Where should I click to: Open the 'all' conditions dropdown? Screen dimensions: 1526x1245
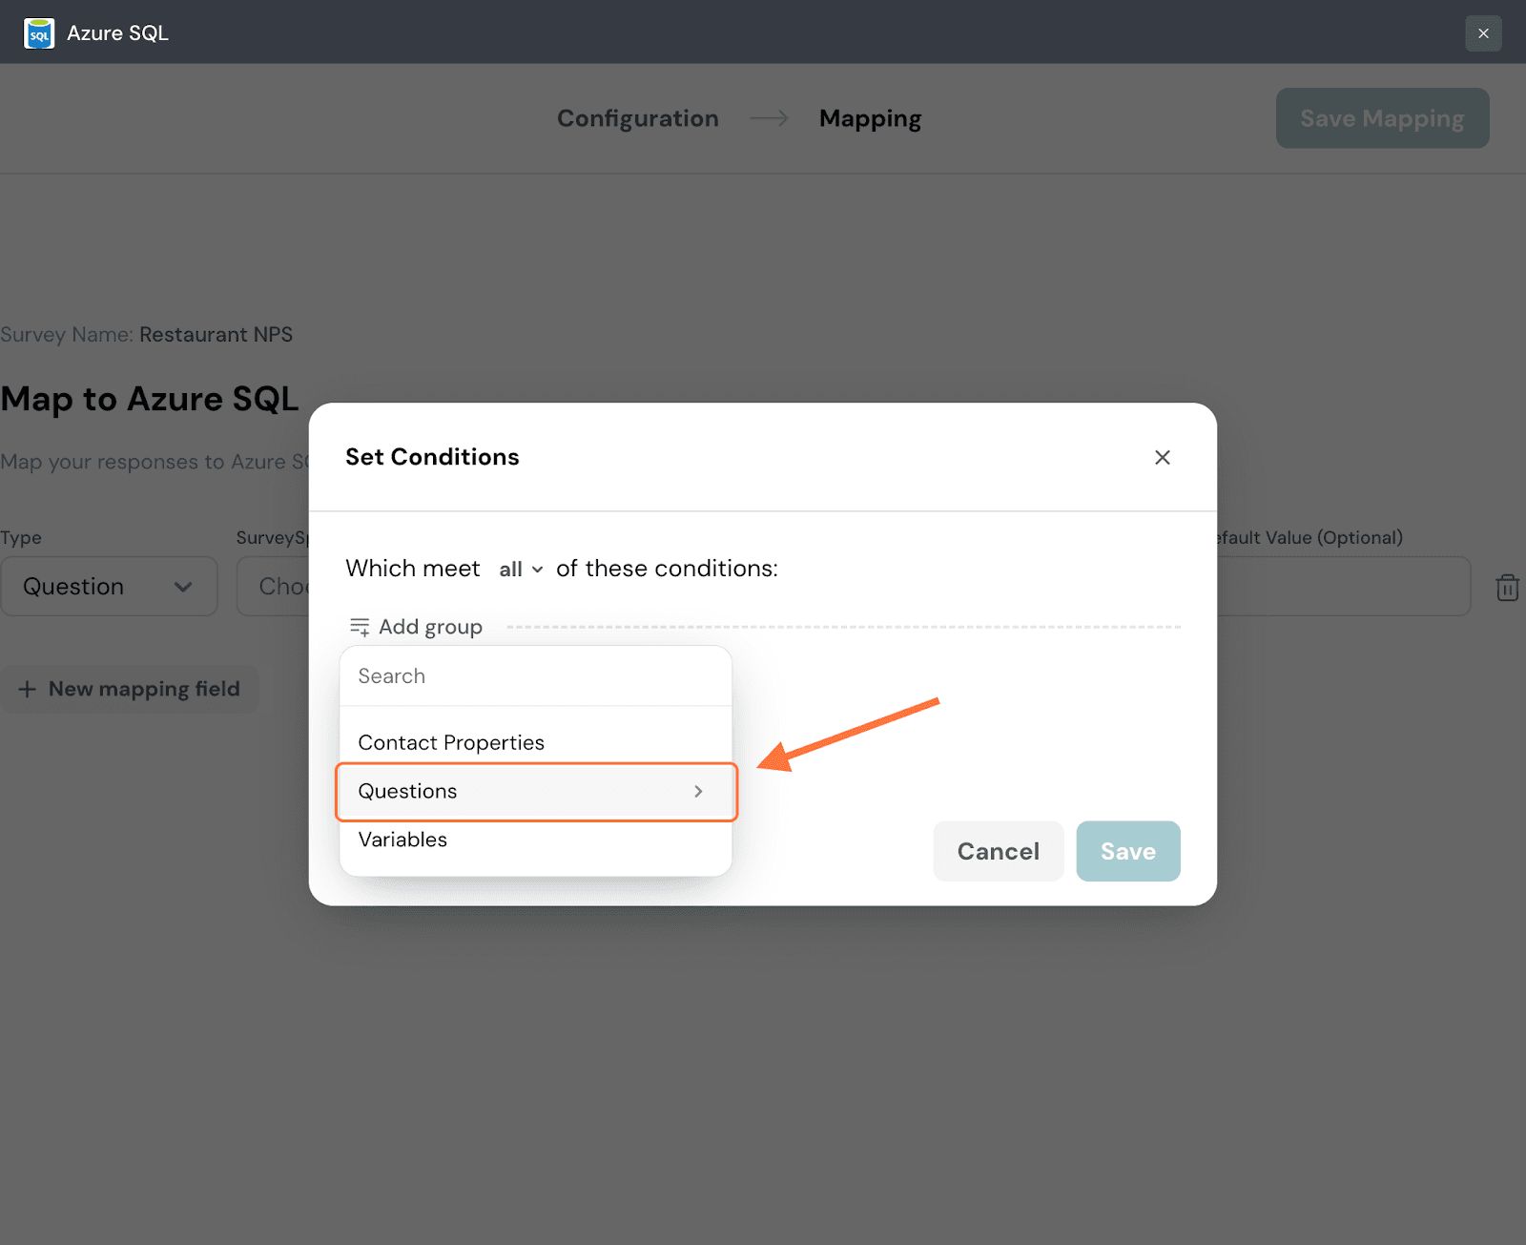(x=521, y=570)
